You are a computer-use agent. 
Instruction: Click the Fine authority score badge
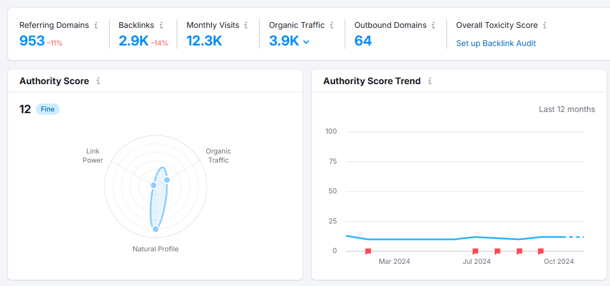pyautogui.click(x=48, y=109)
